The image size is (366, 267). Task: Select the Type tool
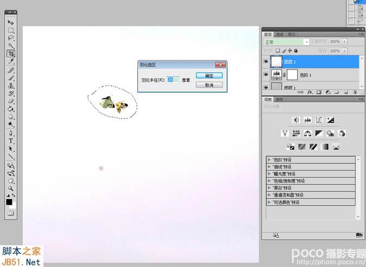click(x=11, y=140)
